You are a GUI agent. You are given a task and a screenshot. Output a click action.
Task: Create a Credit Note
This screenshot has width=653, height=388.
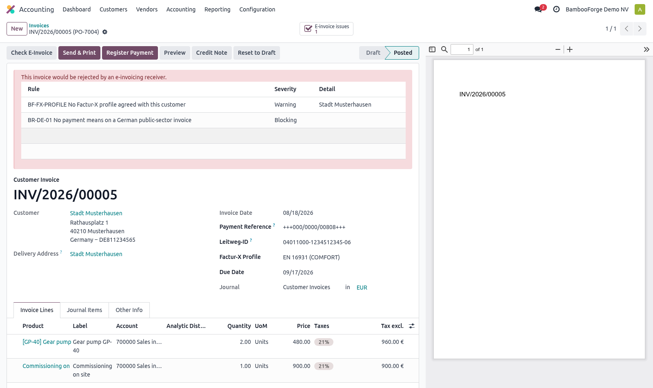pos(211,53)
